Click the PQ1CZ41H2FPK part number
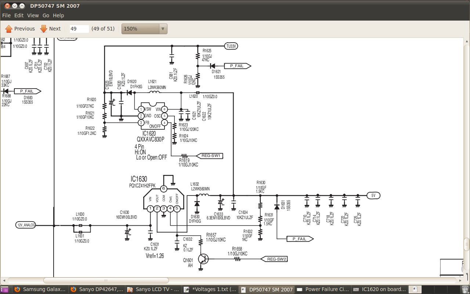 [142, 186]
